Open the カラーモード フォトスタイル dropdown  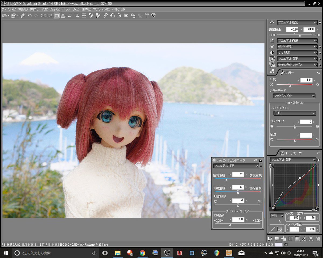(294, 96)
